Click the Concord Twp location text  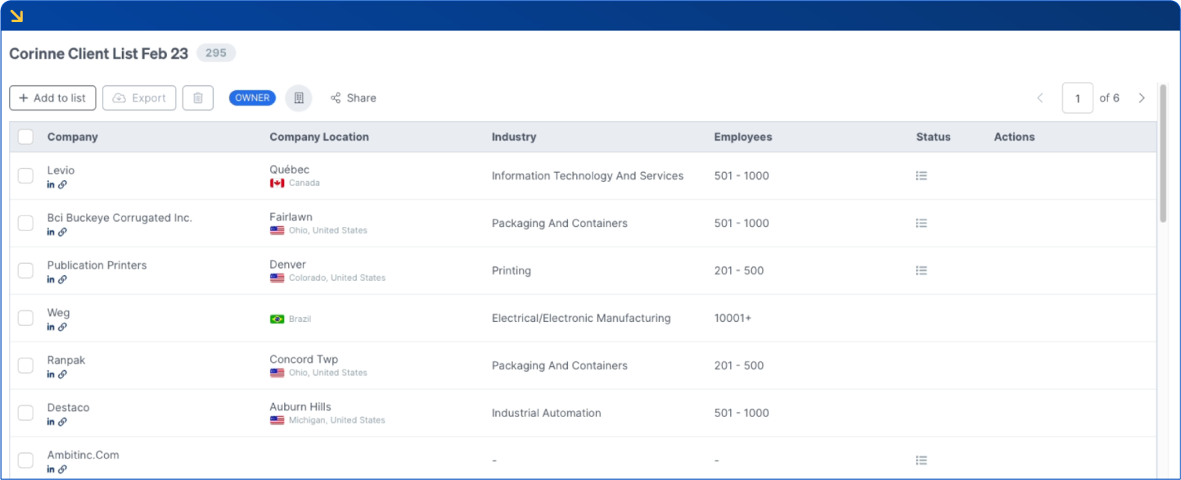(304, 360)
